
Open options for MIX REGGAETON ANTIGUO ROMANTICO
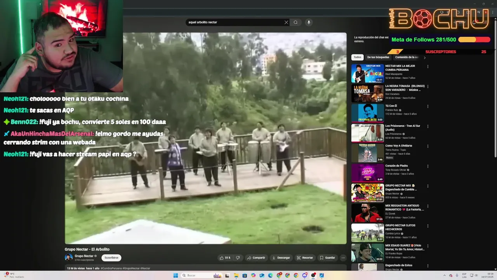click(428, 206)
